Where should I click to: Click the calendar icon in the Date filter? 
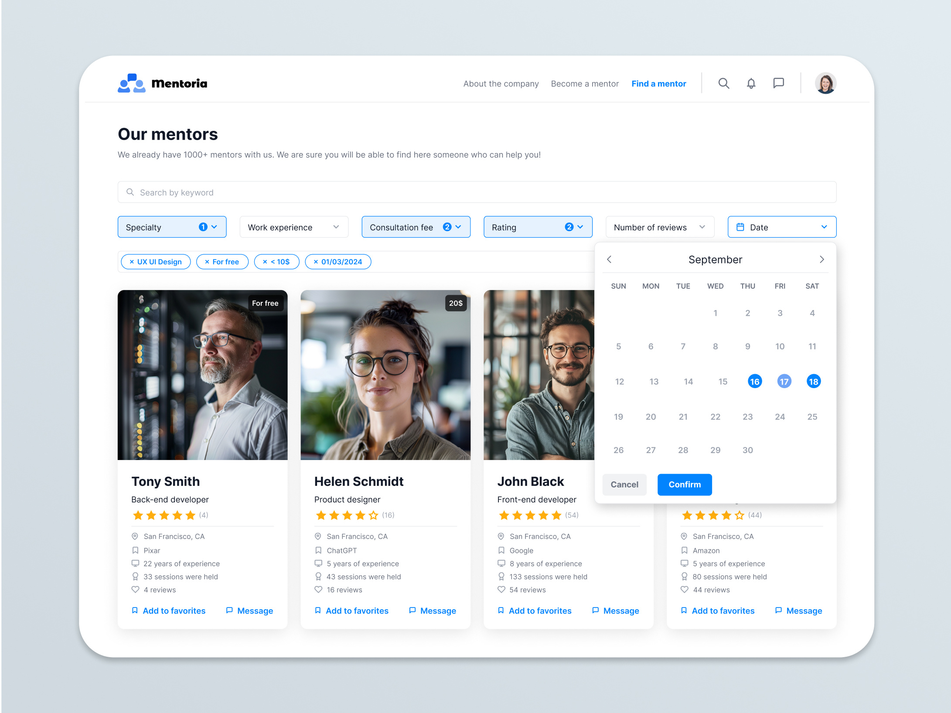(x=740, y=227)
